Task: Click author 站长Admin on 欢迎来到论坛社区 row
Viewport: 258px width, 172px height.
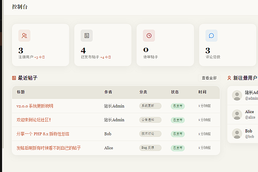Action: [114, 120]
